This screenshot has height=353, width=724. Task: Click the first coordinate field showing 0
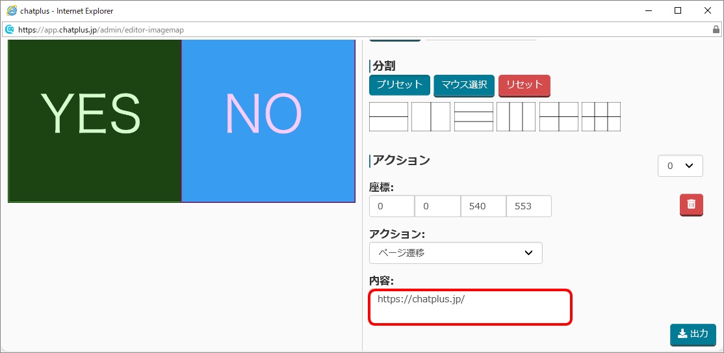pyautogui.click(x=391, y=206)
